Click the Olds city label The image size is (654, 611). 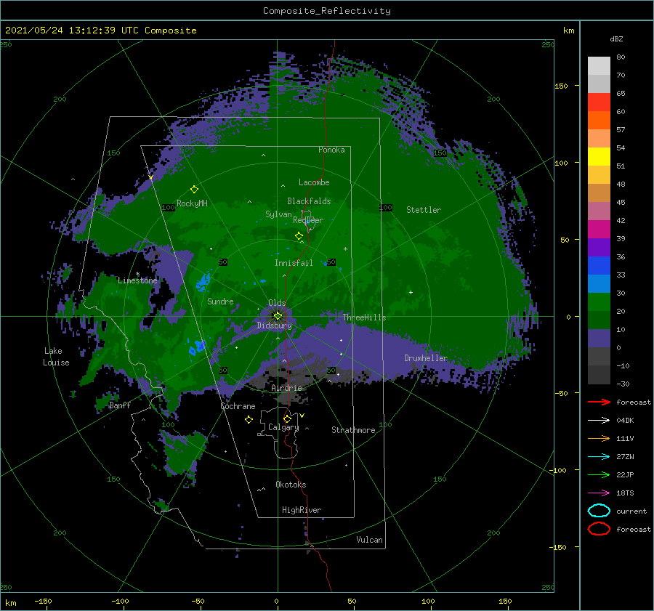[x=277, y=303]
